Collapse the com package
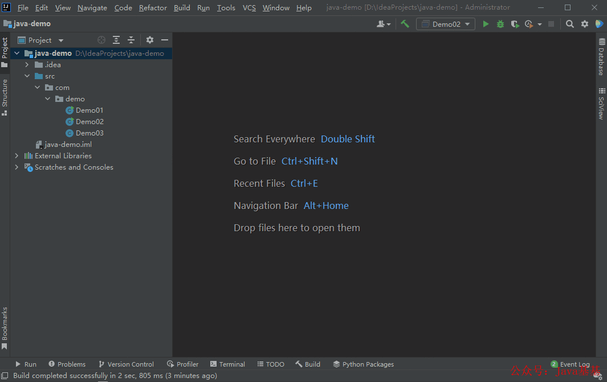 38,87
